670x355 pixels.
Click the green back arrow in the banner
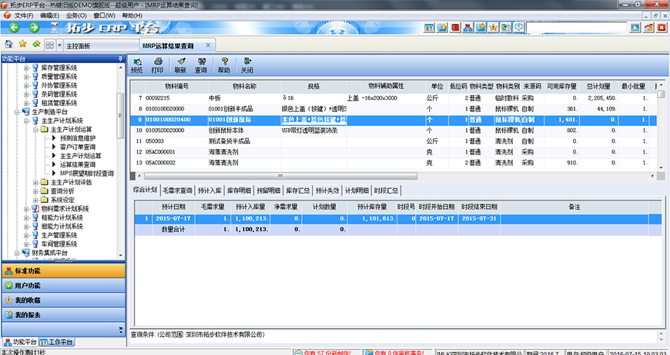pos(14,28)
